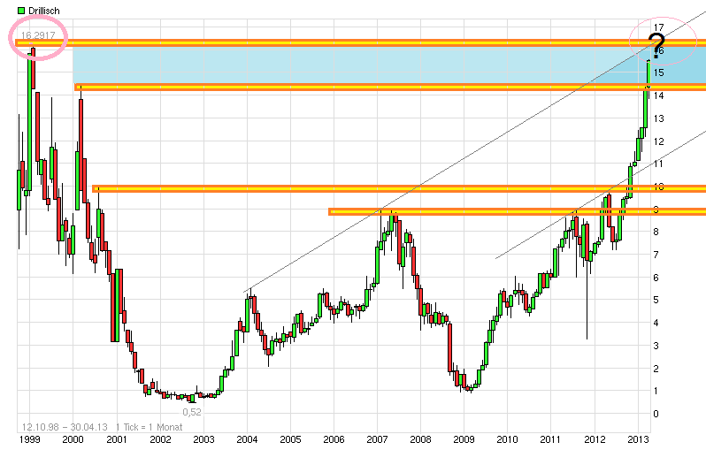Click the 2004 year label

247,439
